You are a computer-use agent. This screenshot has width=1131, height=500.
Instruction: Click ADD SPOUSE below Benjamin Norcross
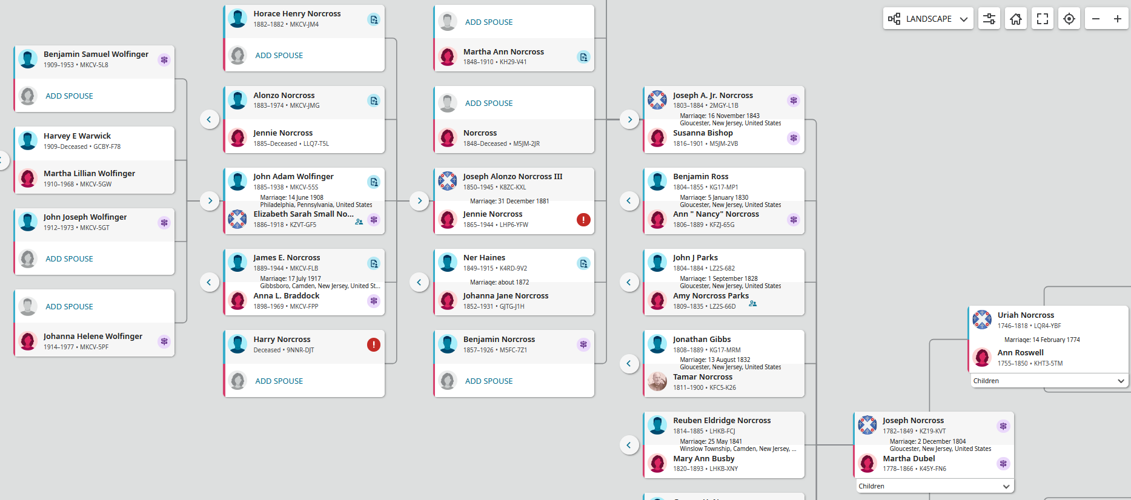pyautogui.click(x=488, y=381)
